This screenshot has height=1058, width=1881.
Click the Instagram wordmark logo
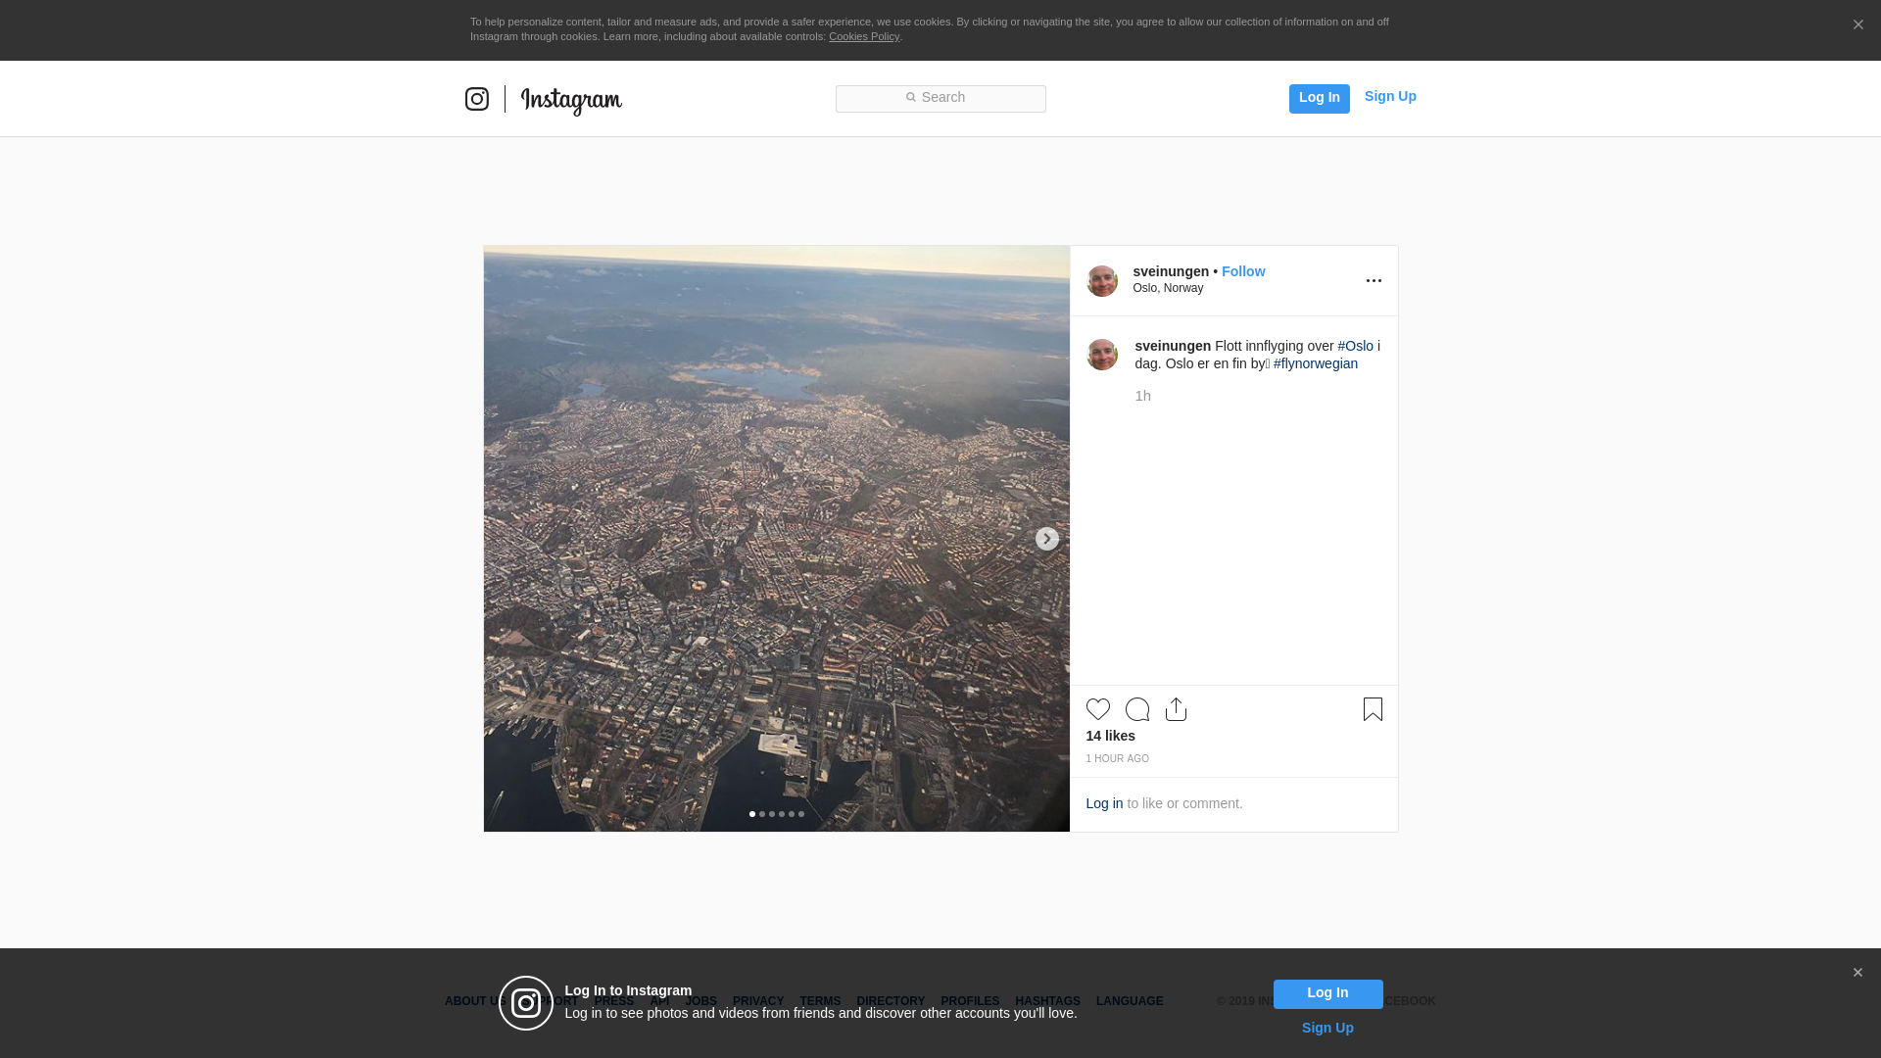pyautogui.click(x=571, y=100)
